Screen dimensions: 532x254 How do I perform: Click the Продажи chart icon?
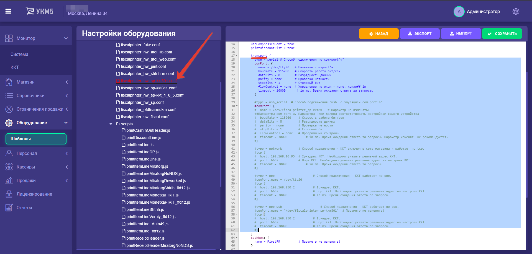(9, 180)
